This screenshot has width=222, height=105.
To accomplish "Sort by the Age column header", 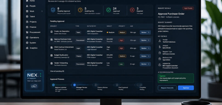I will (132, 26).
